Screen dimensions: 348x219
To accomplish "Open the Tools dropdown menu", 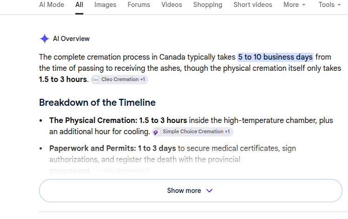I will tap(329, 5).
